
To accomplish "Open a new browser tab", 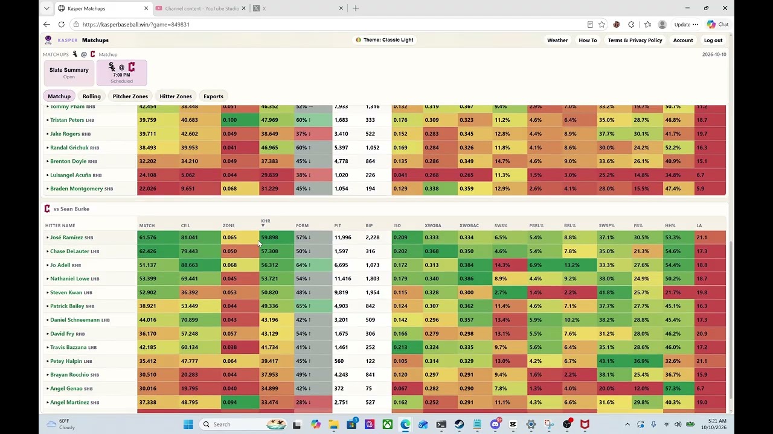I will [356, 8].
